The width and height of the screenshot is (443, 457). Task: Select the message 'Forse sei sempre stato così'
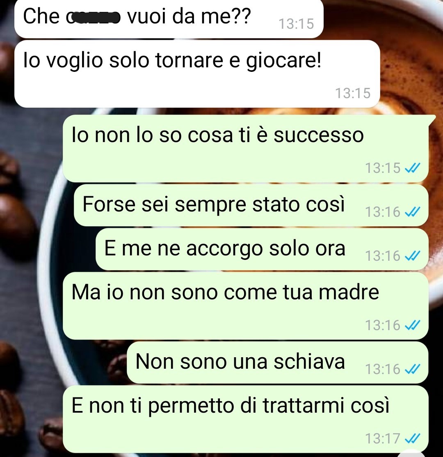pyautogui.click(x=251, y=205)
